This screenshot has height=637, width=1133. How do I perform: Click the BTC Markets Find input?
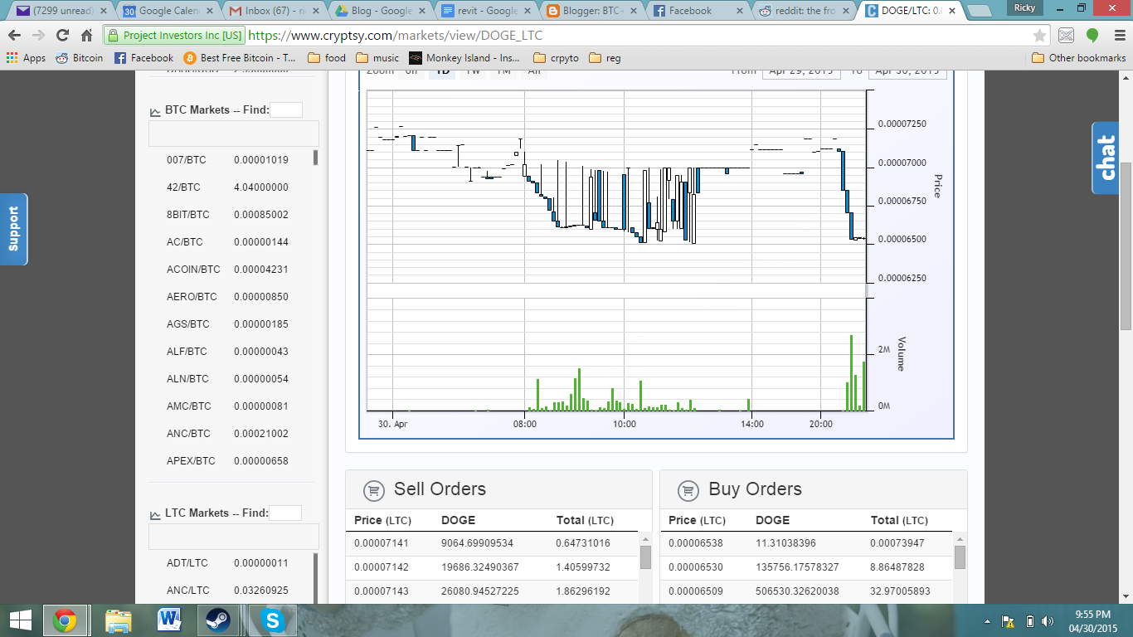pos(286,109)
